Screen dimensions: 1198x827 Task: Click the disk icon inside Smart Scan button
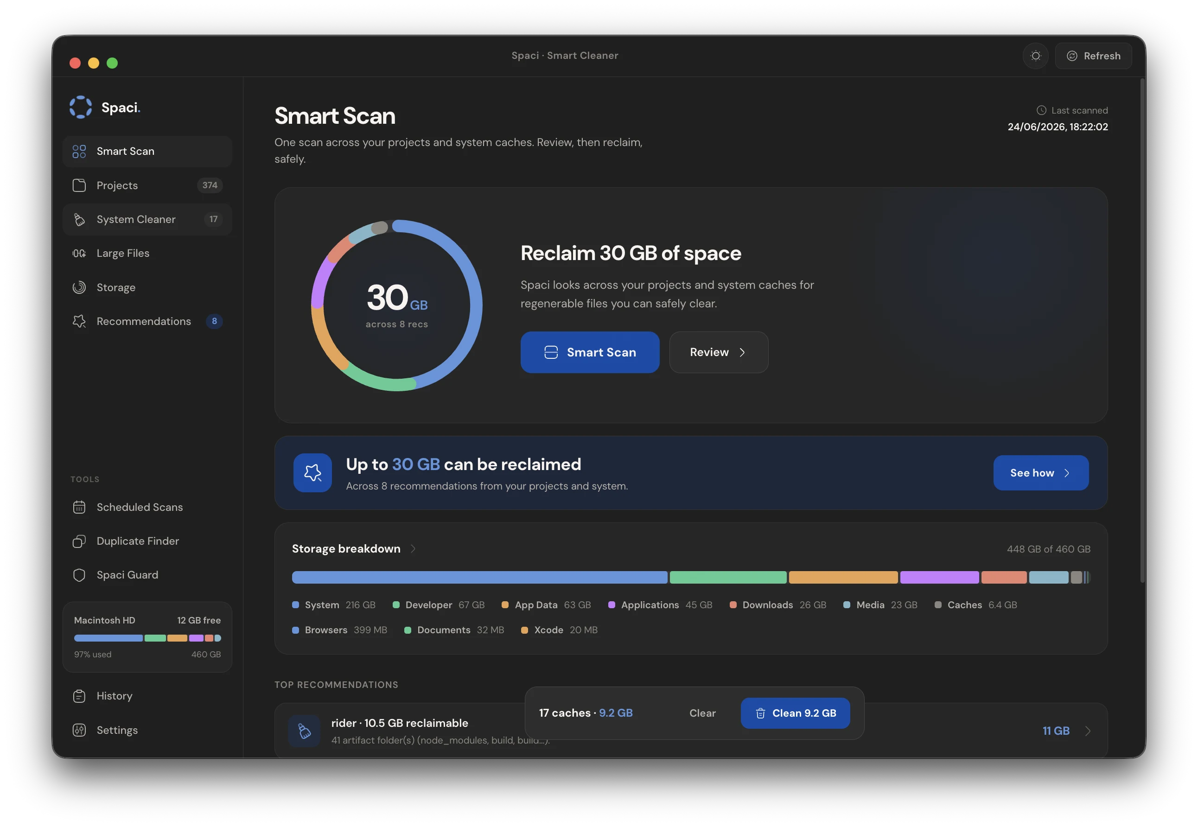point(551,352)
